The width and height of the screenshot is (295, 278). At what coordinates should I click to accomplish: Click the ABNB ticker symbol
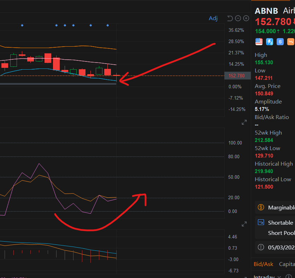(266, 11)
